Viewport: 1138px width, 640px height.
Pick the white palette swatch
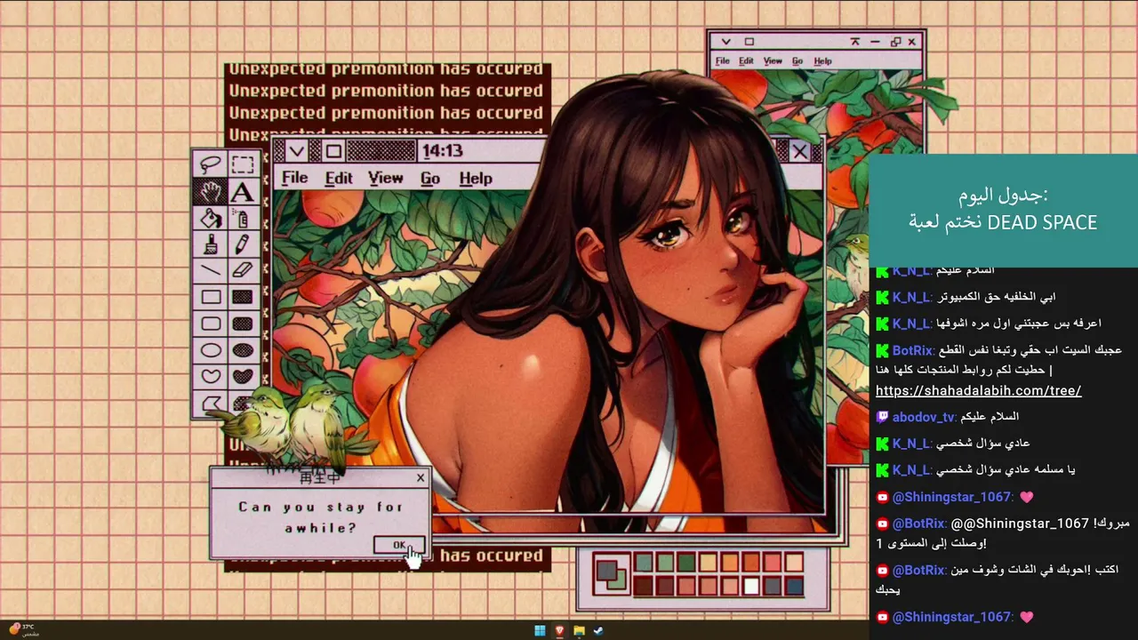pyautogui.click(x=751, y=586)
